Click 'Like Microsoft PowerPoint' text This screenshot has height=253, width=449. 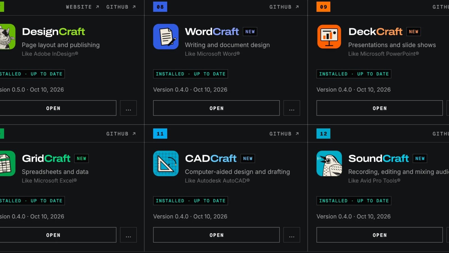pyautogui.click(x=384, y=54)
